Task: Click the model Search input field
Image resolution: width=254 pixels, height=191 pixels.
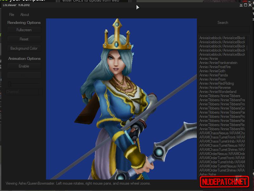Action: tap(222, 30)
